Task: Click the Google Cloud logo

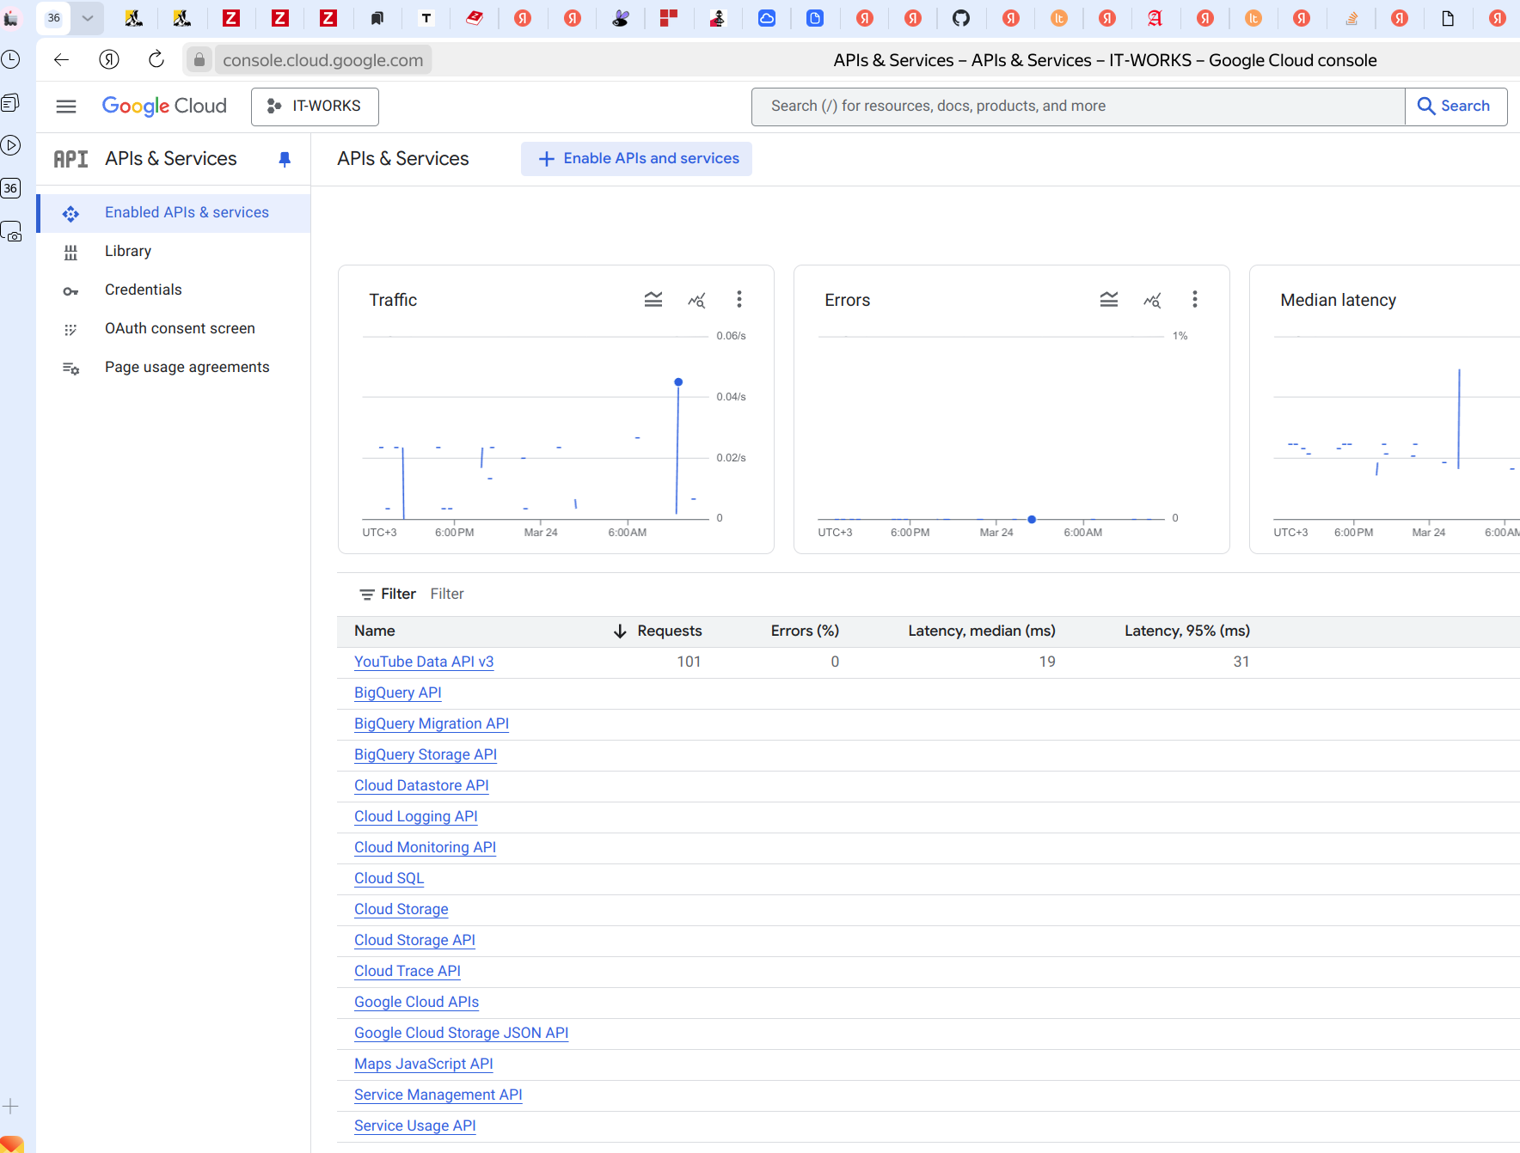Action: 164,107
